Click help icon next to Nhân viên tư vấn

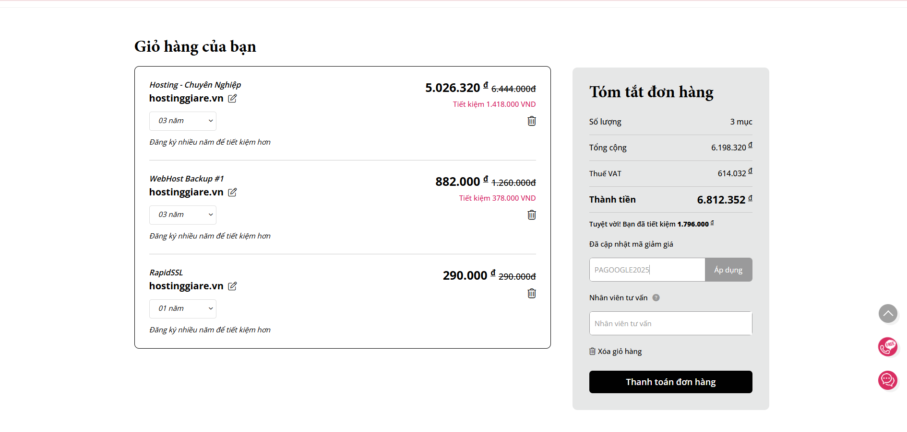click(x=656, y=298)
